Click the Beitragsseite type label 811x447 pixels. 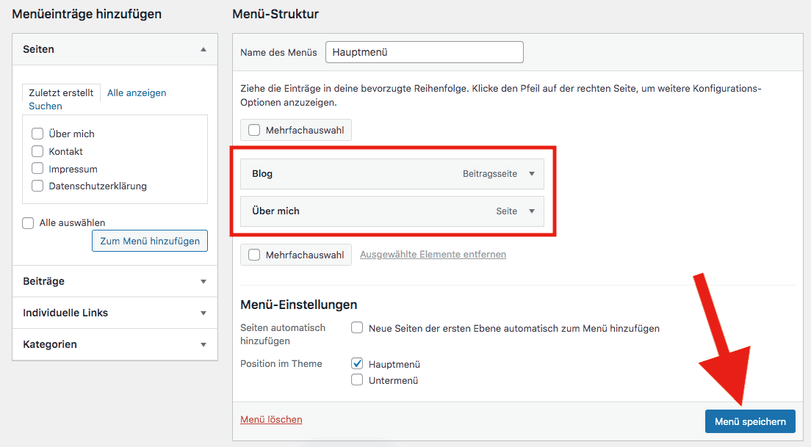pyautogui.click(x=490, y=174)
